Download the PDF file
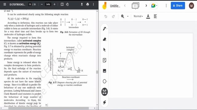The image size is (197, 110). 82,4
